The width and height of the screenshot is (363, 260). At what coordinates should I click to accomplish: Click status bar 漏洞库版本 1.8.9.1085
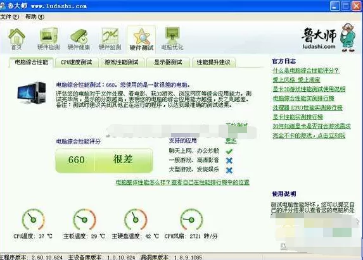tap(171, 257)
